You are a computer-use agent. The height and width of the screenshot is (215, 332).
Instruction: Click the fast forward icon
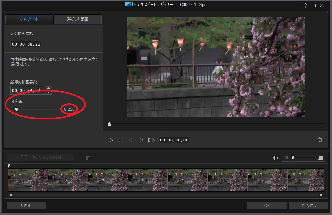[x=151, y=140]
